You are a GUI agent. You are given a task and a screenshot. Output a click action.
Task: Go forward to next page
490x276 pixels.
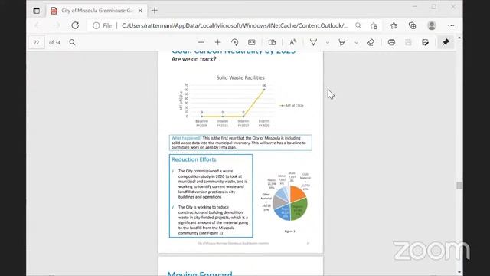56,25
